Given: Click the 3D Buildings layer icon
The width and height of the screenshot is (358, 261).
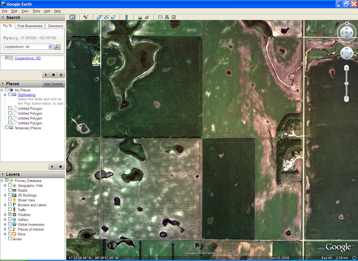Looking at the screenshot, I should tap(14, 195).
